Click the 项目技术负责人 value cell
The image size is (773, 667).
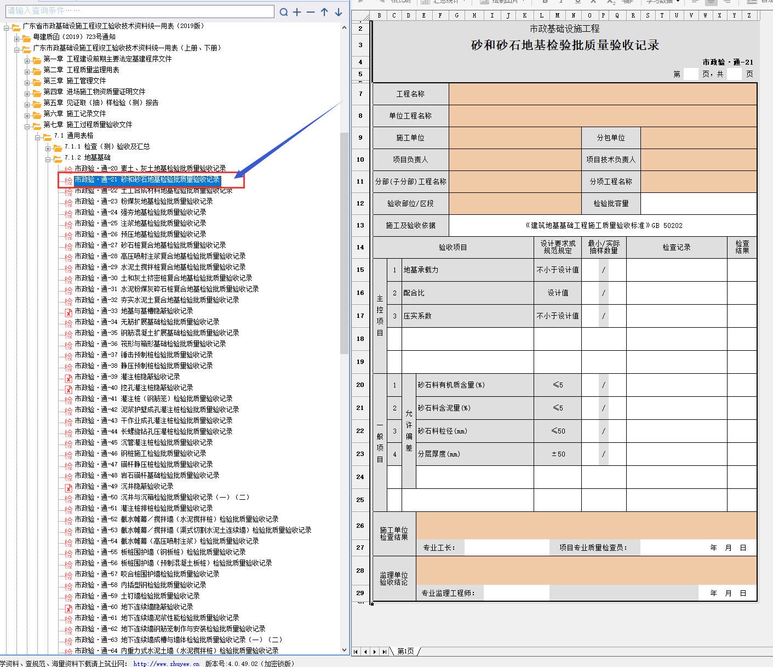pos(698,159)
